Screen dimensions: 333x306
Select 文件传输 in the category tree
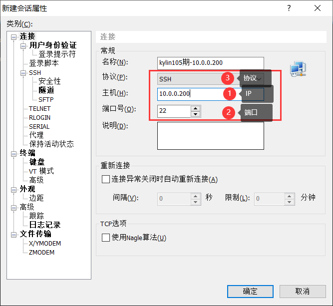(35, 234)
